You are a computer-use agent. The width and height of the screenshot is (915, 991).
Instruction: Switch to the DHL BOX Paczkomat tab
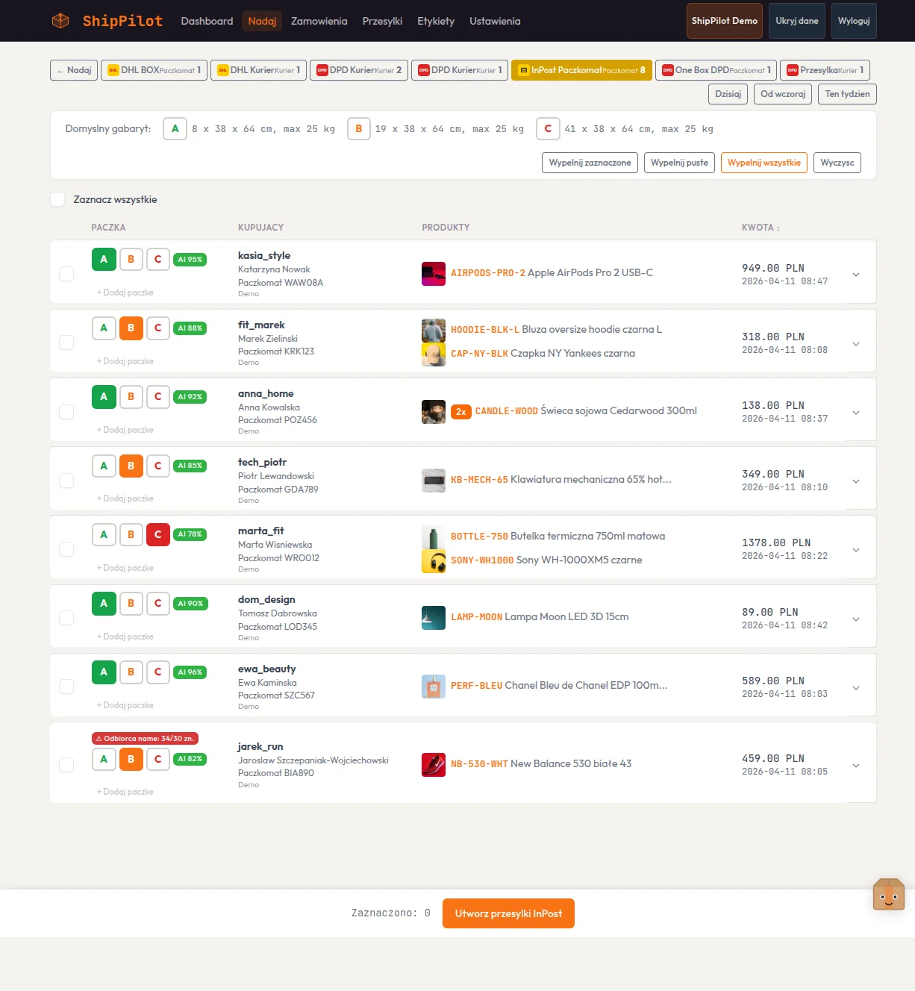point(154,70)
